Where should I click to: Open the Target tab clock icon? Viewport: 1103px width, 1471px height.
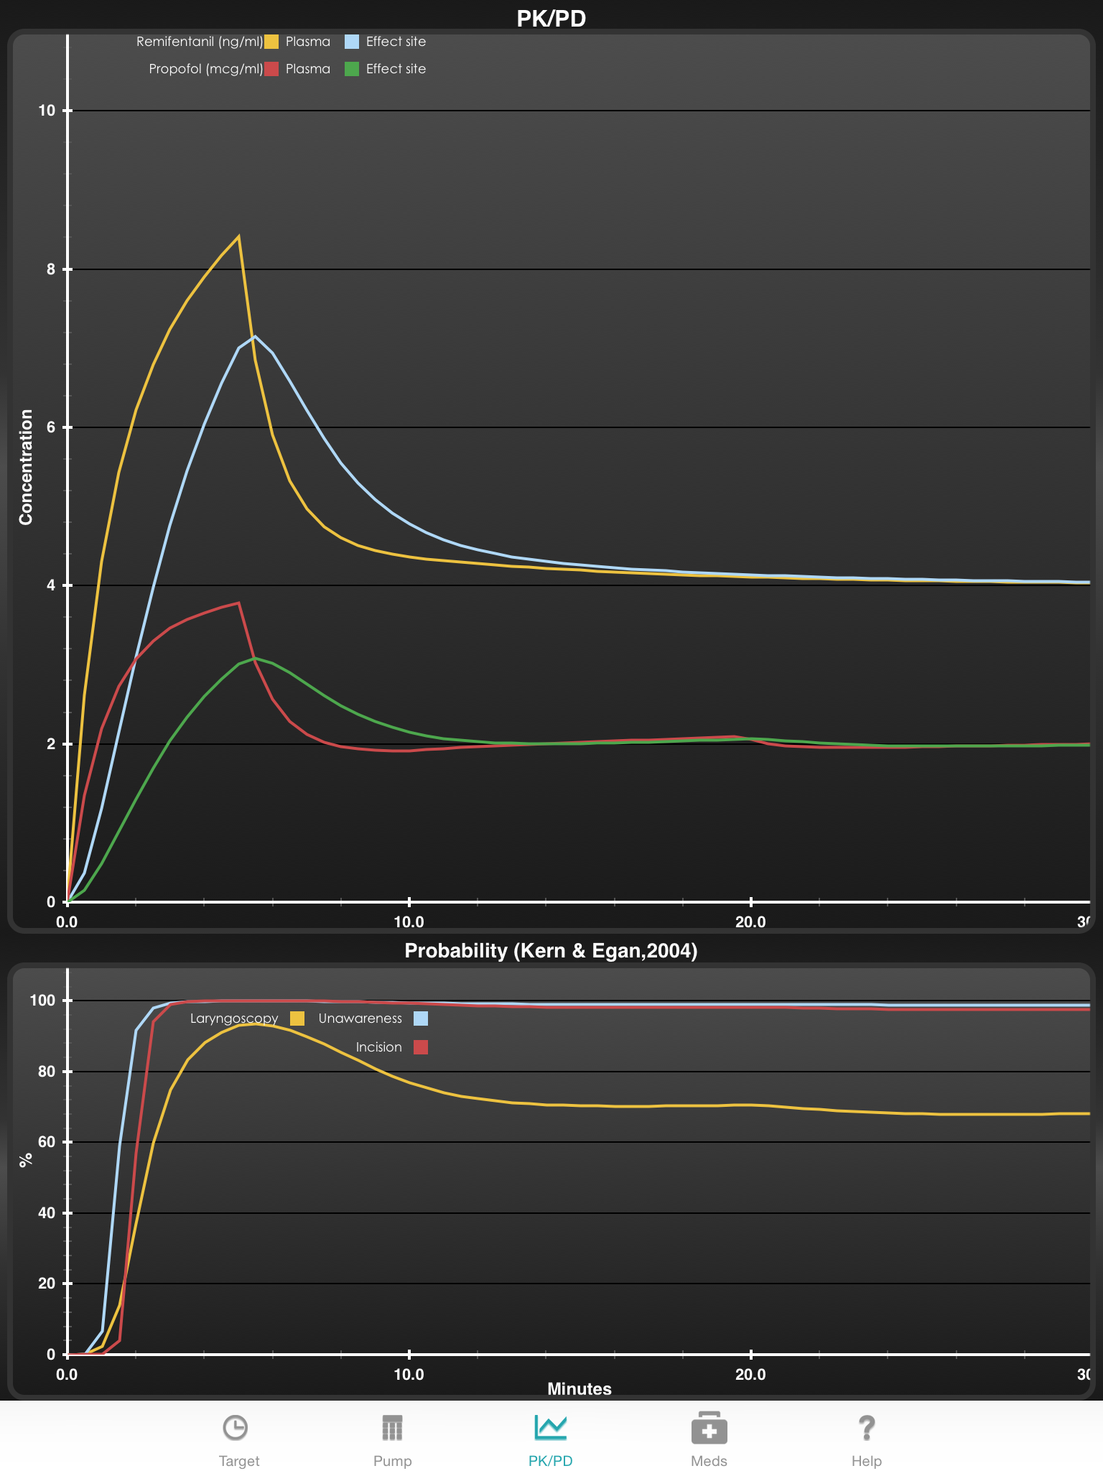pos(236,1428)
